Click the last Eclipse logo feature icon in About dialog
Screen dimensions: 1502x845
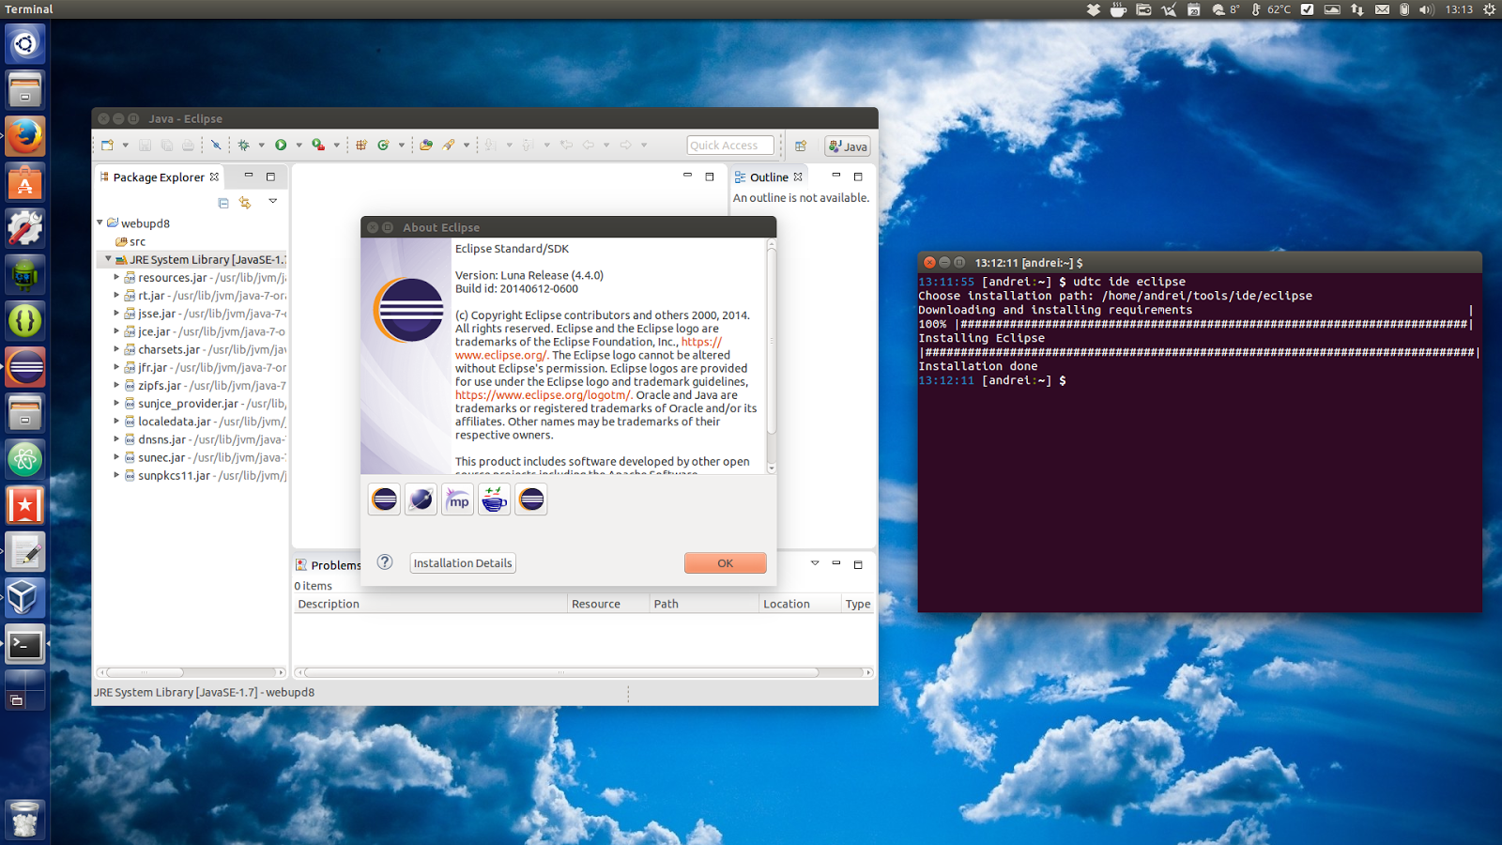pyautogui.click(x=531, y=499)
